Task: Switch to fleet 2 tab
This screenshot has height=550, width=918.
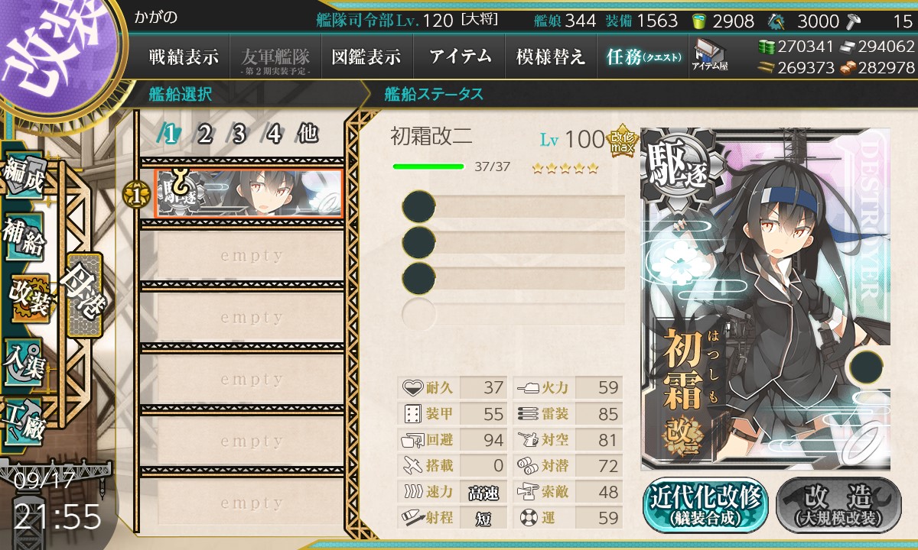Action: pyautogui.click(x=204, y=134)
